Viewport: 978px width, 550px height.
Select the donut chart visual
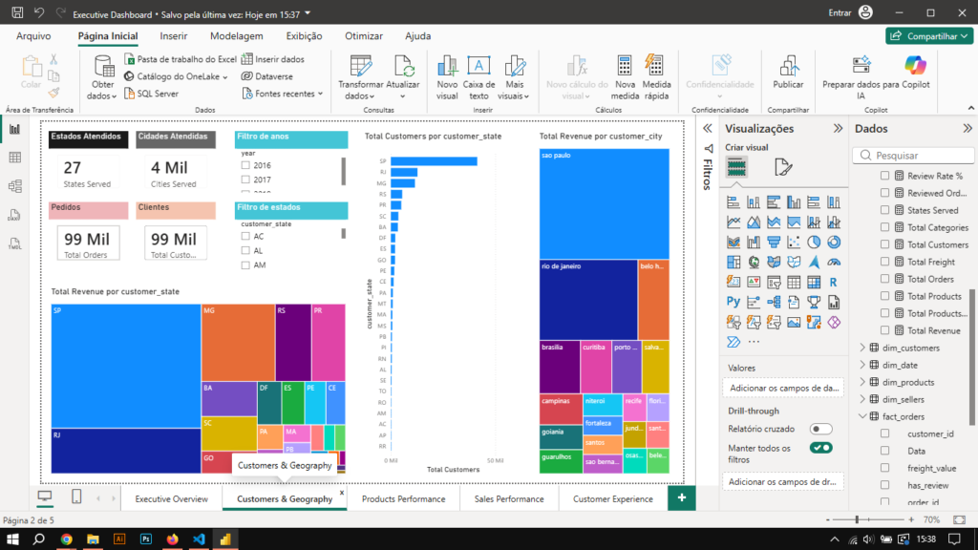click(834, 242)
